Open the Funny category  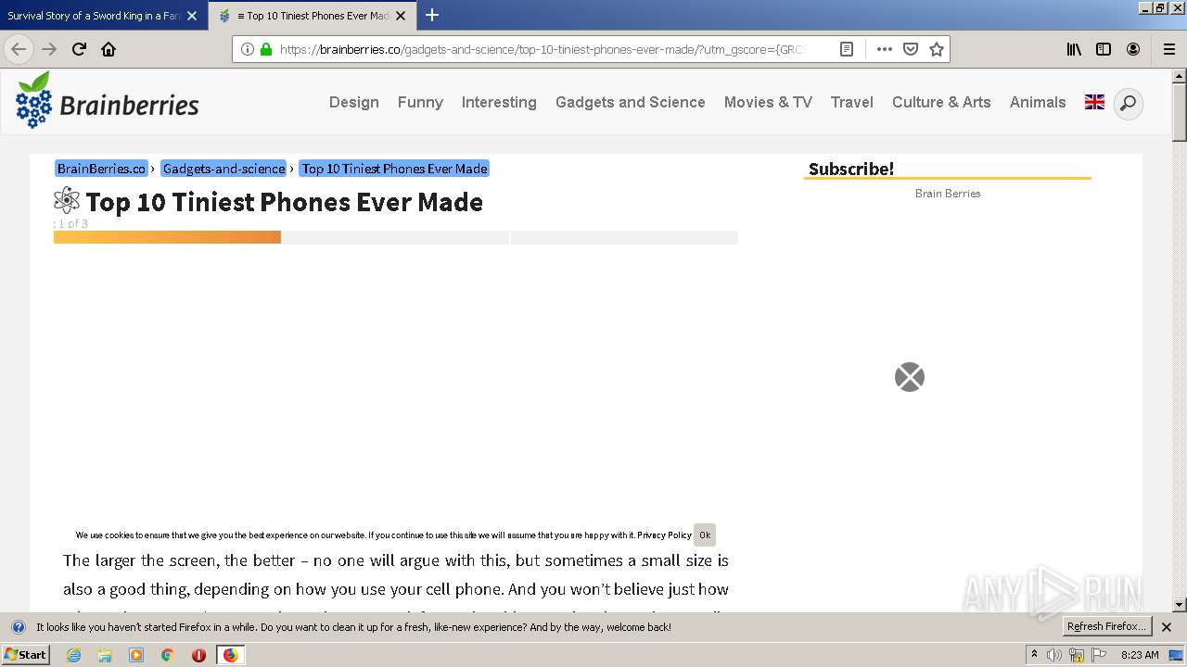pos(420,102)
